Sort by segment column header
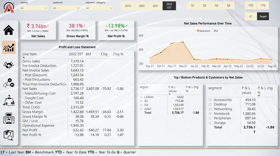Image resolution: width=280 pixels, height=156 pixels. click(215, 88)
